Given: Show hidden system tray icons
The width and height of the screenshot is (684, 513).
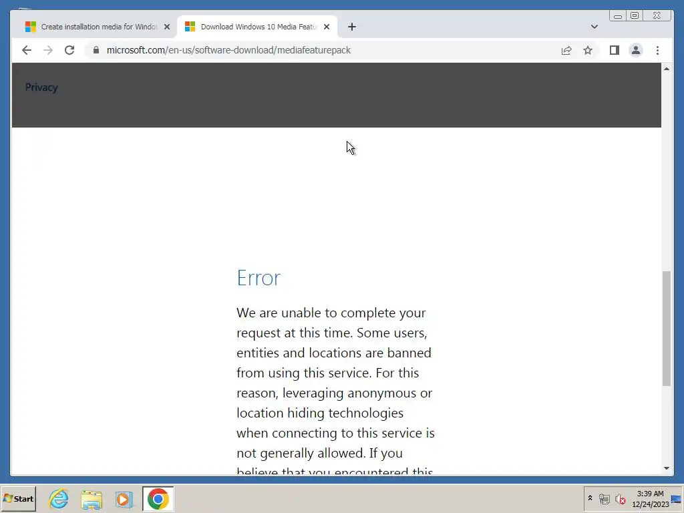Looking at the screenshot, I should tap(590, 498).
